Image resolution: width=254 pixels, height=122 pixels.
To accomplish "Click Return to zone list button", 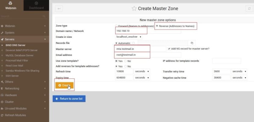I will point(69,99).
